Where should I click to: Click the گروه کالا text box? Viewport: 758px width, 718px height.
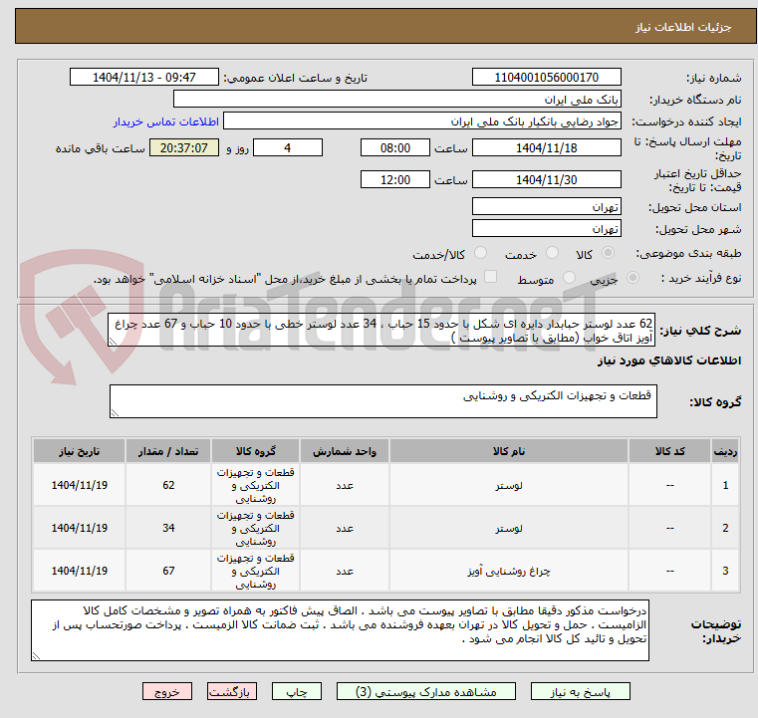pyautogui.click(x=382, y=401)
